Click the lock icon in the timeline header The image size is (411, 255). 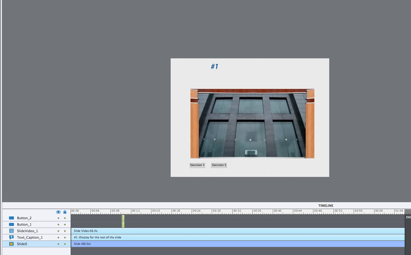(65, 212)
